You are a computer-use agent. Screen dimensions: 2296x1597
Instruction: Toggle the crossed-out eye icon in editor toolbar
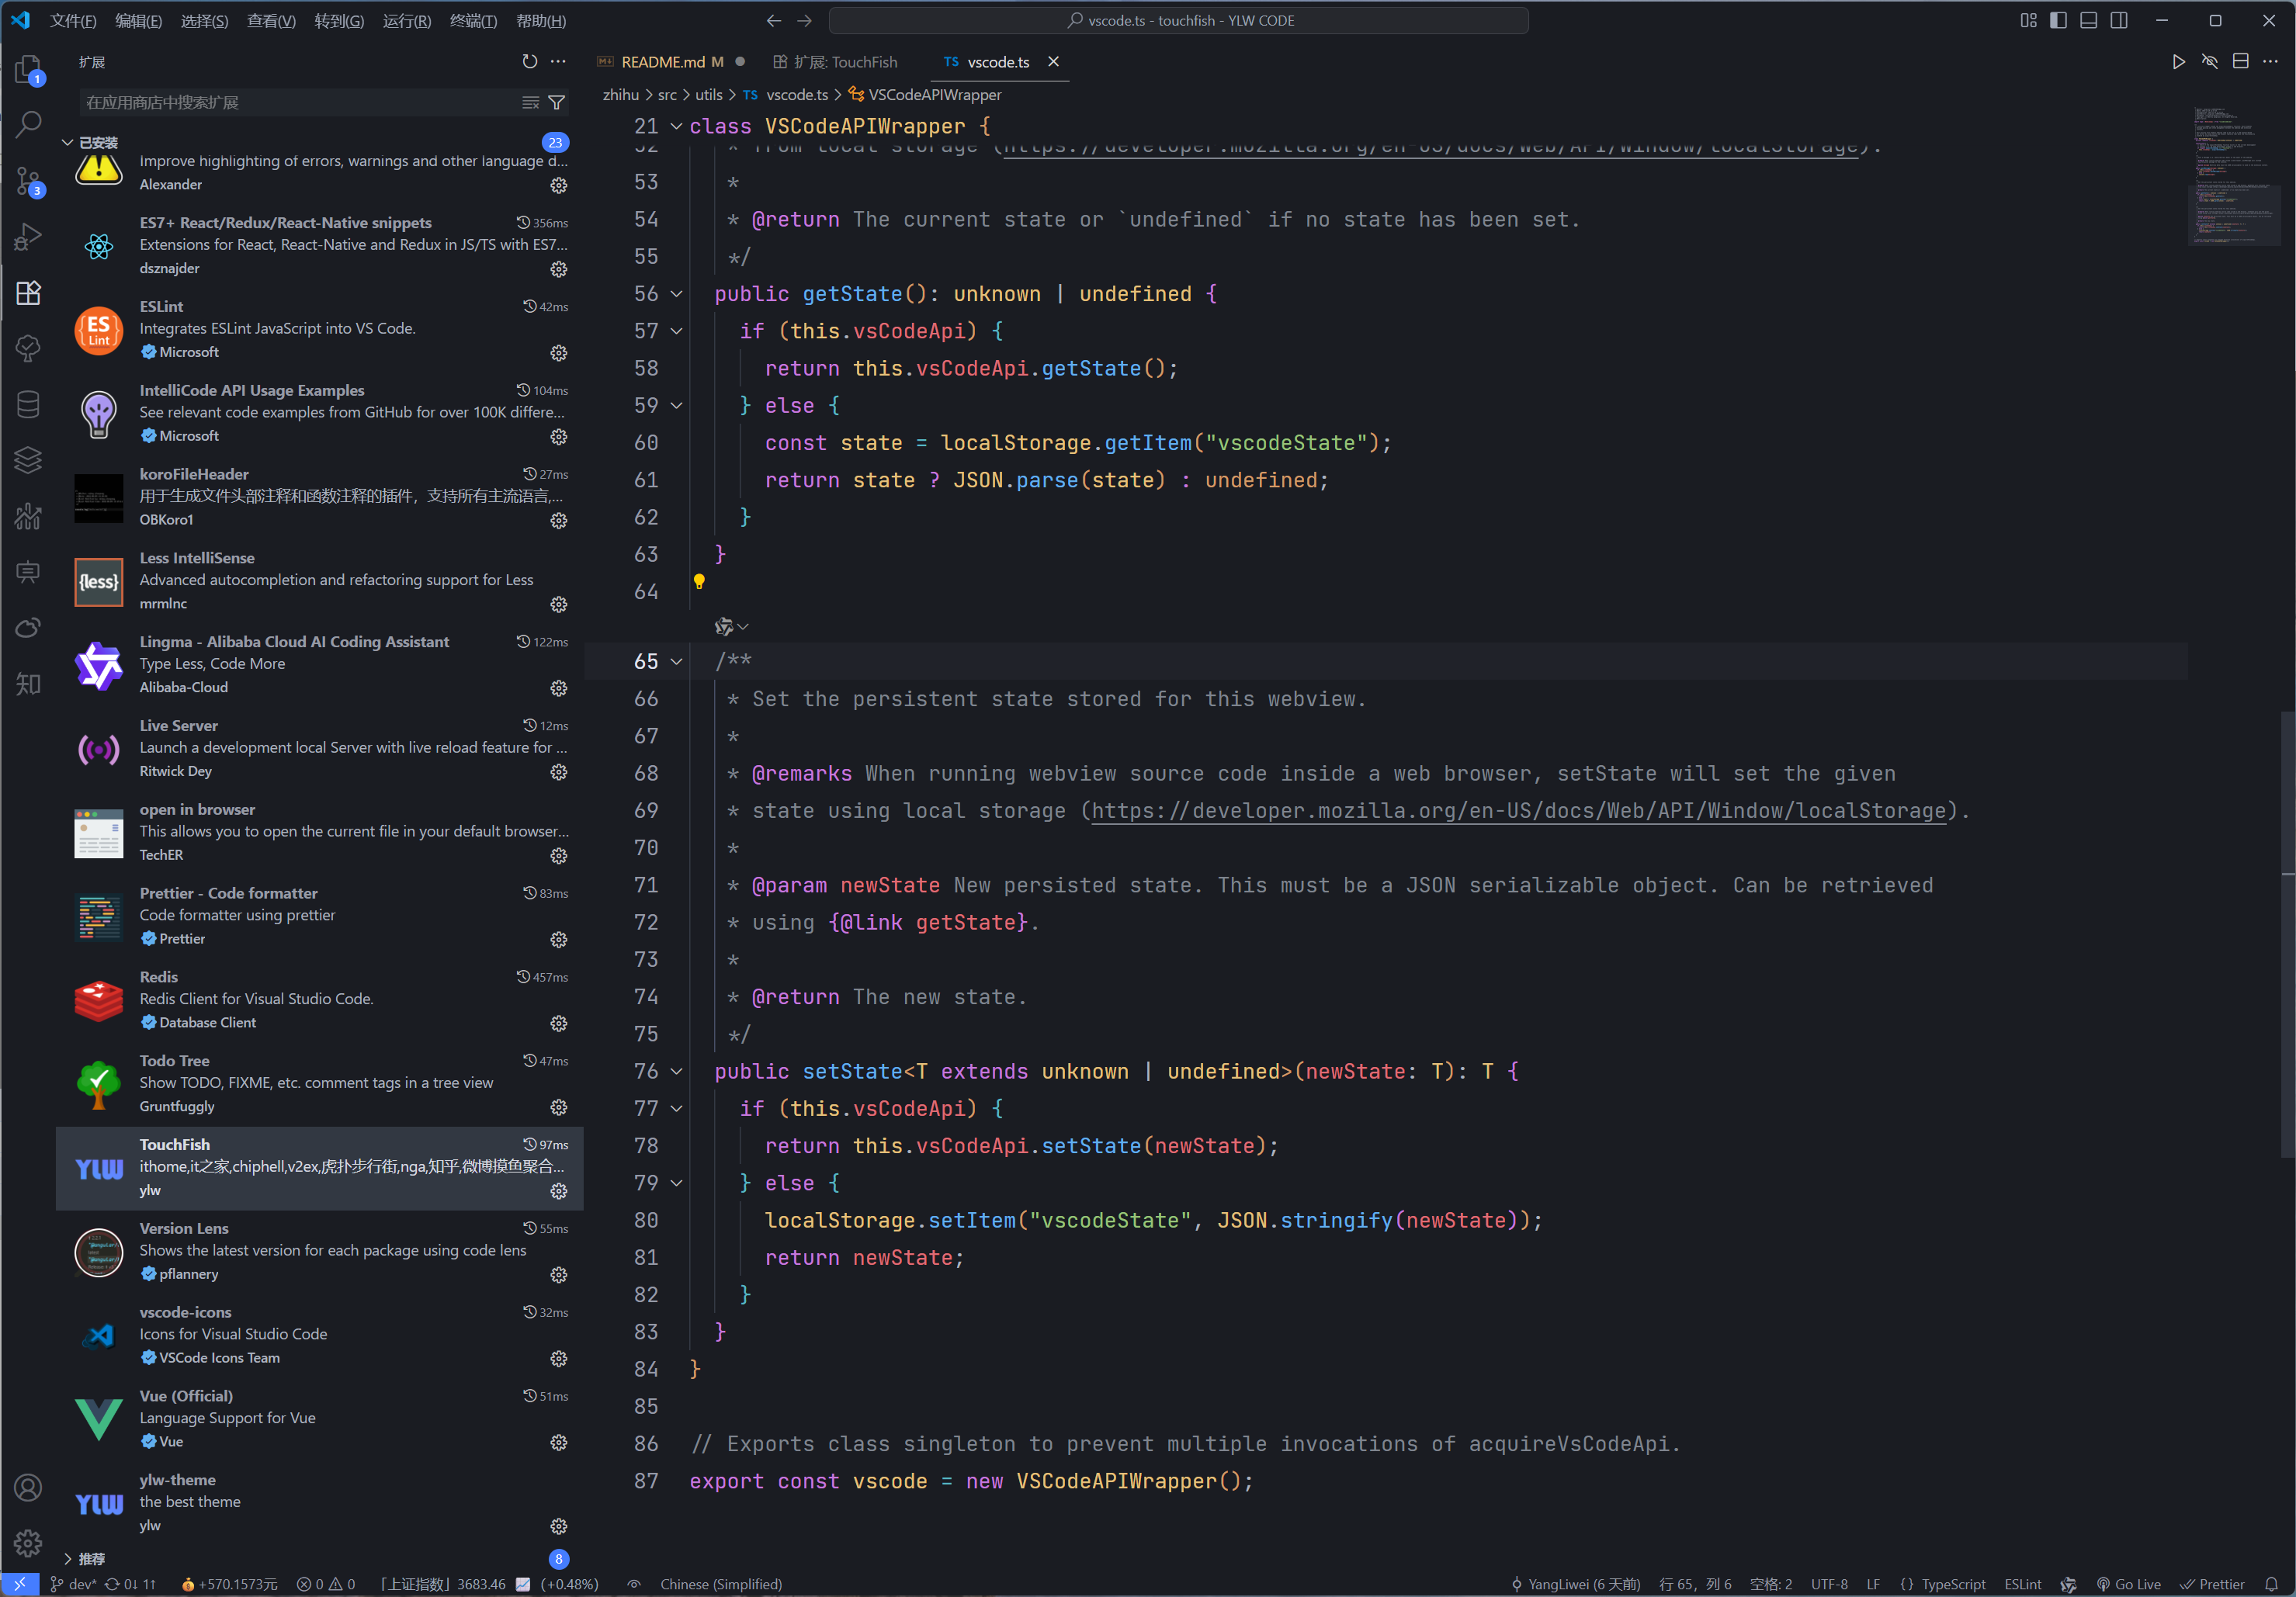coord(2209,61)
